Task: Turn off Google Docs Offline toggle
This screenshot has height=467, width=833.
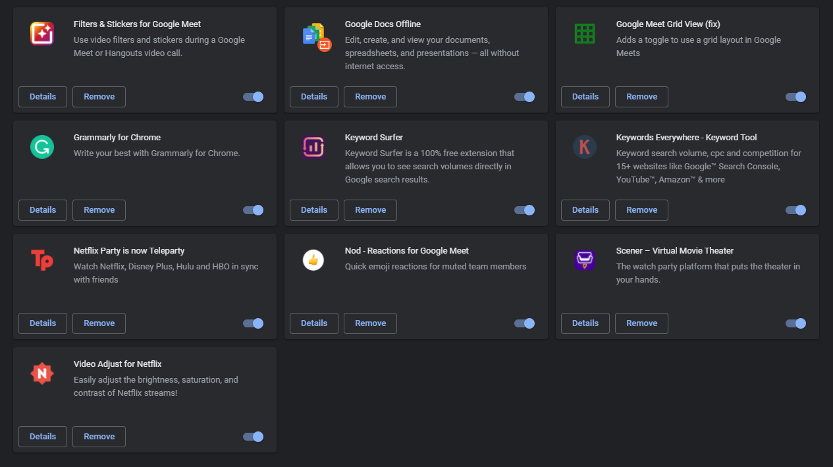Action: point(524,97)
